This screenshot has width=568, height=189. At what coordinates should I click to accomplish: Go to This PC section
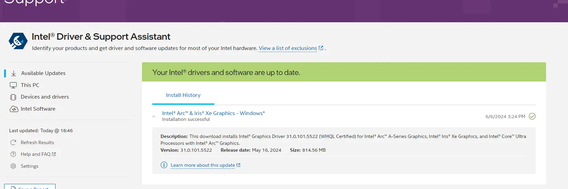(x=30, y=85)
